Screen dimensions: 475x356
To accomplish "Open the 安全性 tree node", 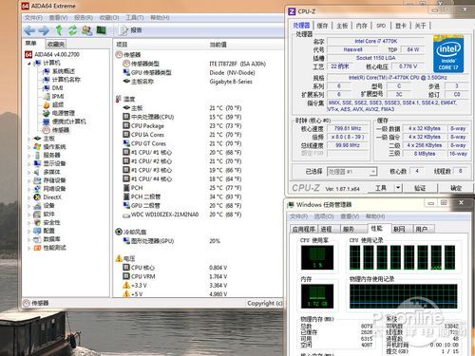I will point(51,222).
